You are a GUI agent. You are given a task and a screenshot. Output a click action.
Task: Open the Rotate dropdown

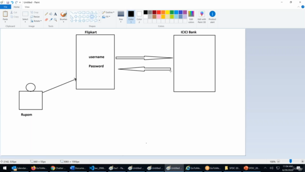(x=36, y=21)
